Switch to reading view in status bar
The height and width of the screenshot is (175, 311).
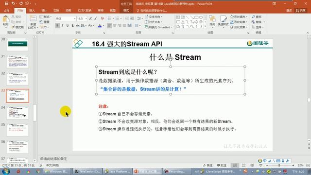[252, 165]
